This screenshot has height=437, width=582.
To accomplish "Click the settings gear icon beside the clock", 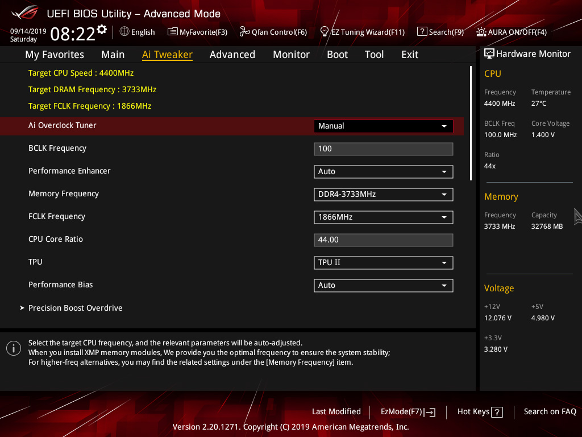I will pos(102,30).
